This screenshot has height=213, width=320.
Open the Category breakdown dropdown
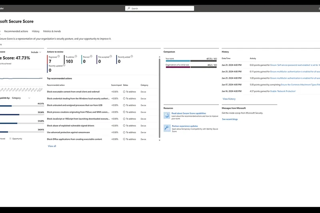click(21, 98)
